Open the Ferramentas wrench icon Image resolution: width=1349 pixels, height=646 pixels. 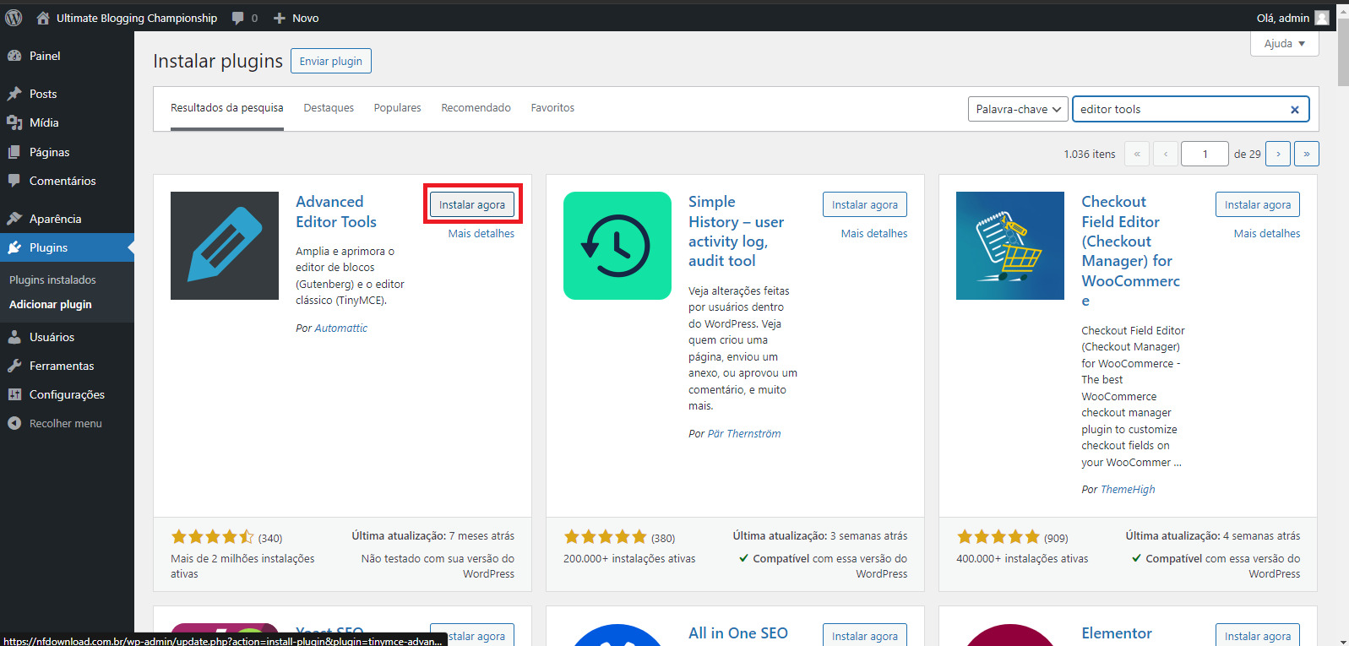click(x=14, y=366)
